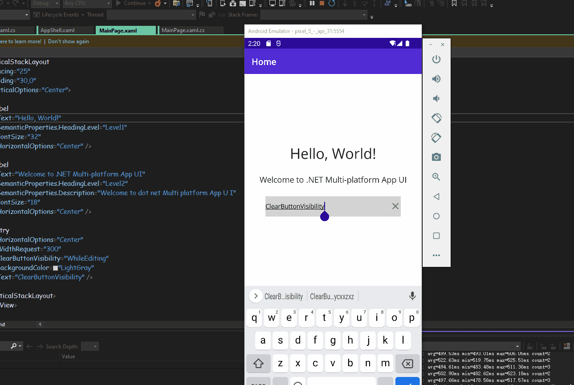Rotate the emulator screen left
The height and width of the screenshot is (385, 574).
coord(436,118)
